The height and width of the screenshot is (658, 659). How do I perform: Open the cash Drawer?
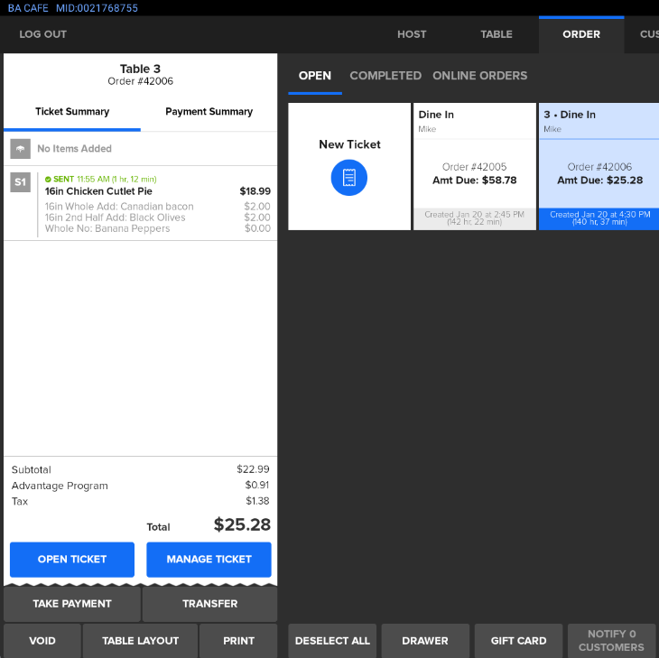click(425, 641)
